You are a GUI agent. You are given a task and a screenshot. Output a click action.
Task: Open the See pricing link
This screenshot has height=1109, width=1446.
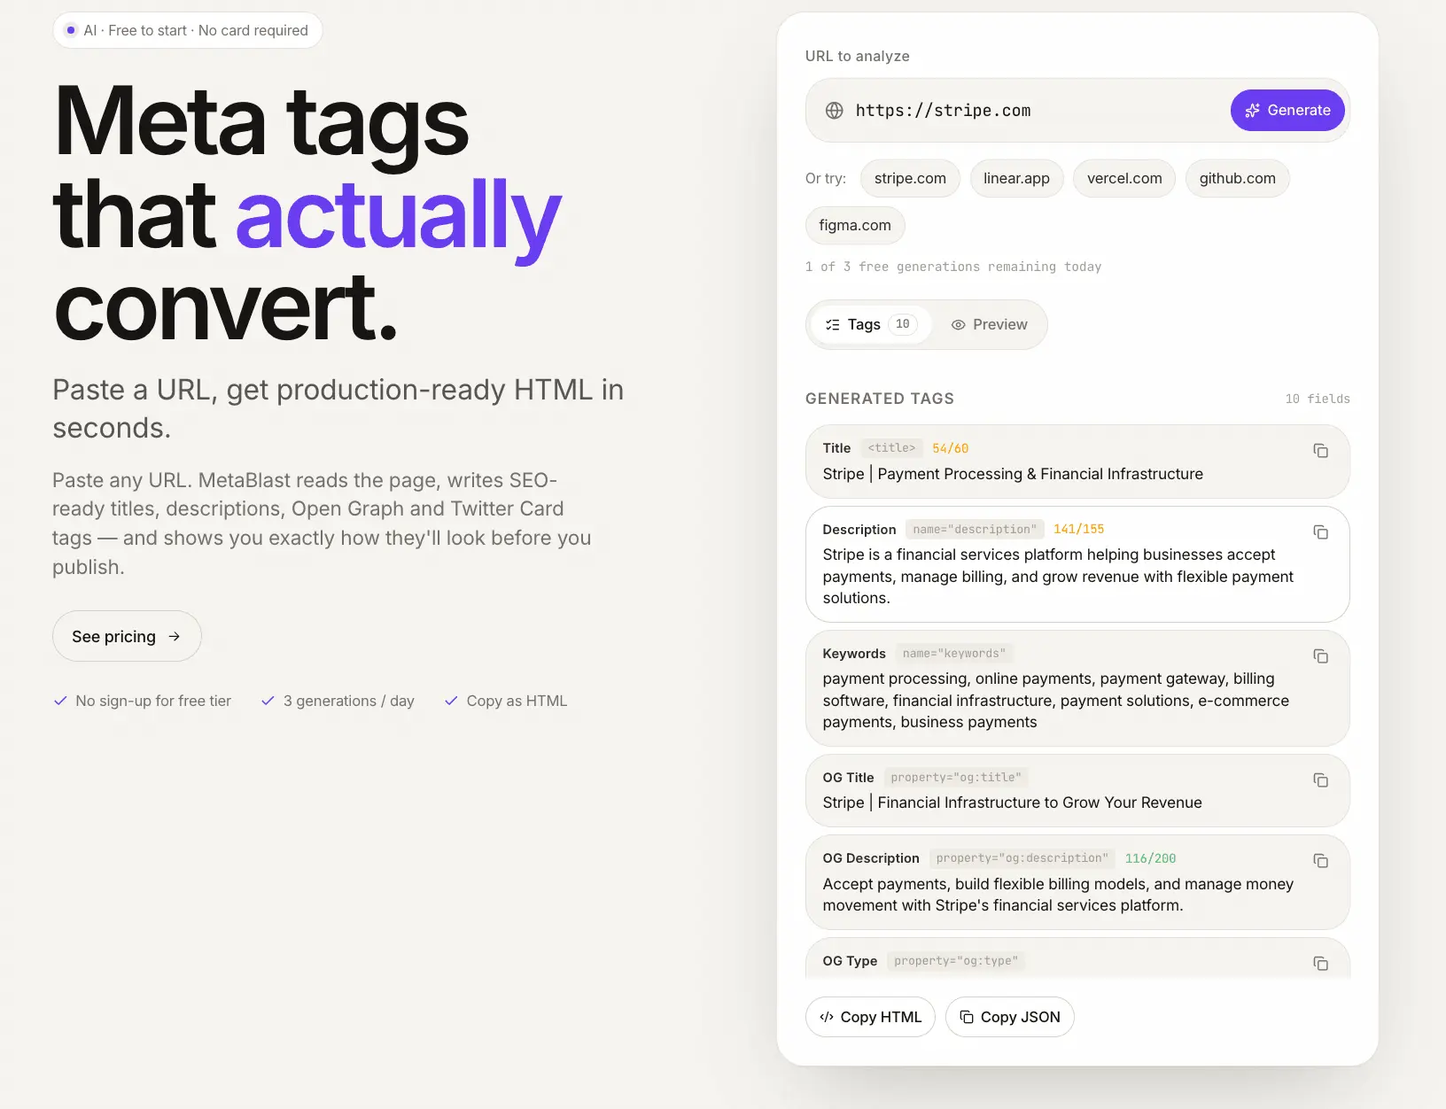(x=127, y=636)
